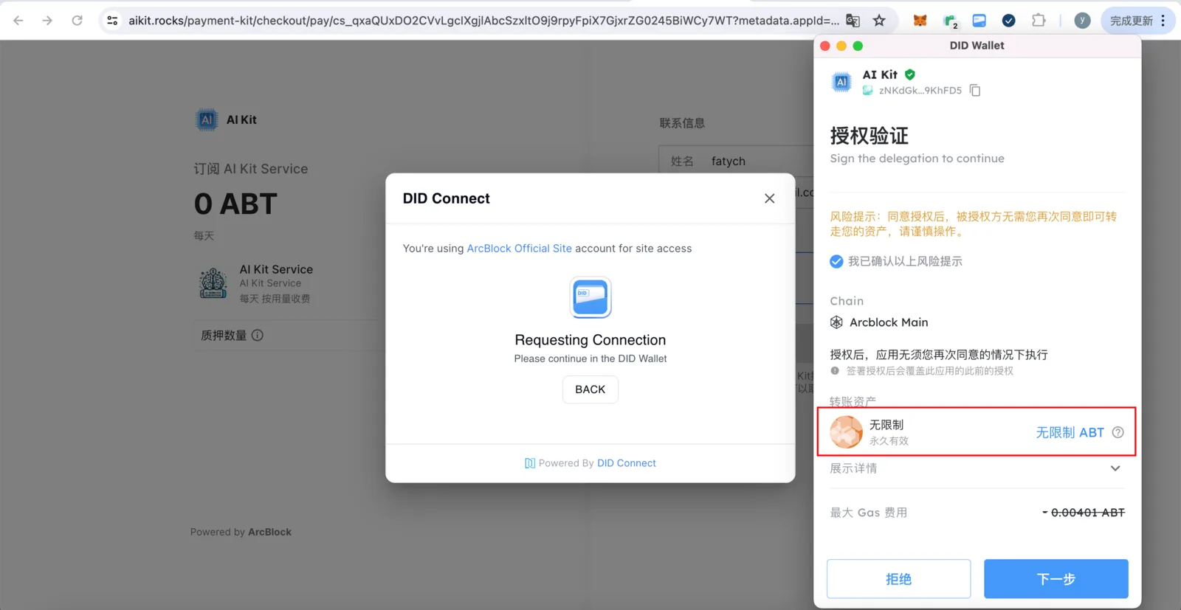Close the DID Connect dialog
The width and height of the screenshot is (1181, 610).
770,198
